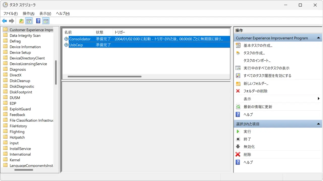Click 無効化 action text
The height and width of the screenshot is (181, 323).
pyautogui.click(x=249, y=147)
